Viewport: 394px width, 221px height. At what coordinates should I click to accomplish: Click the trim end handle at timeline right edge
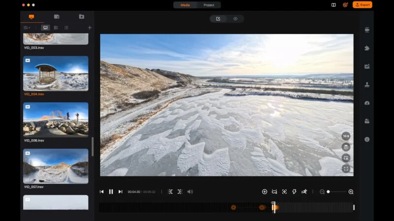click(354, 207)
